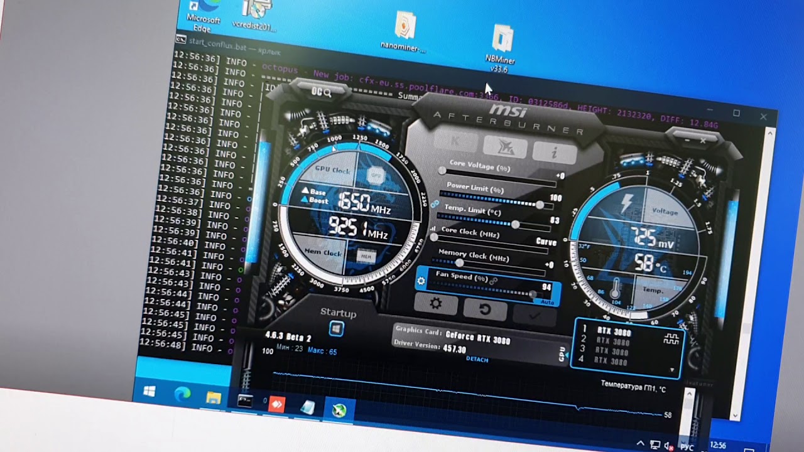The width and height of the screenshot is (804, 452).
Task: Click the link icon beside Temp. Limit
Action: pos(433,204)
